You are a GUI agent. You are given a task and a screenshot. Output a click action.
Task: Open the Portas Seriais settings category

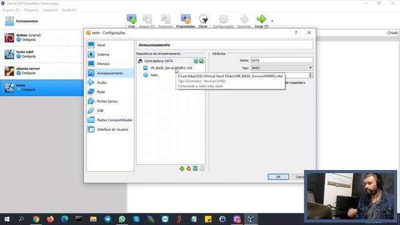click(110, 101)
